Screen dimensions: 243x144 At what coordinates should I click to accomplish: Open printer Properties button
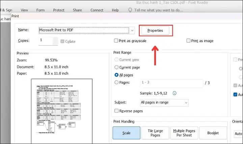click(x=155, y=30)
